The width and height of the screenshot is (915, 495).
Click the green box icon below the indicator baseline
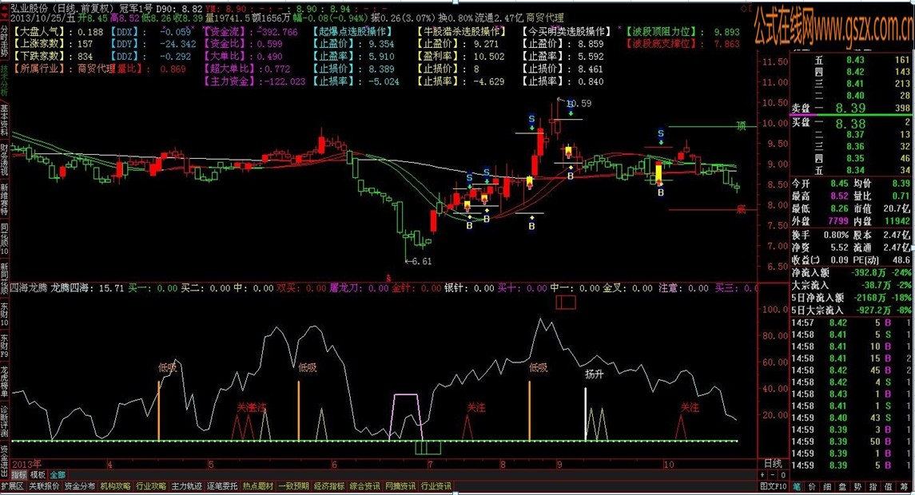pos(428,448)
